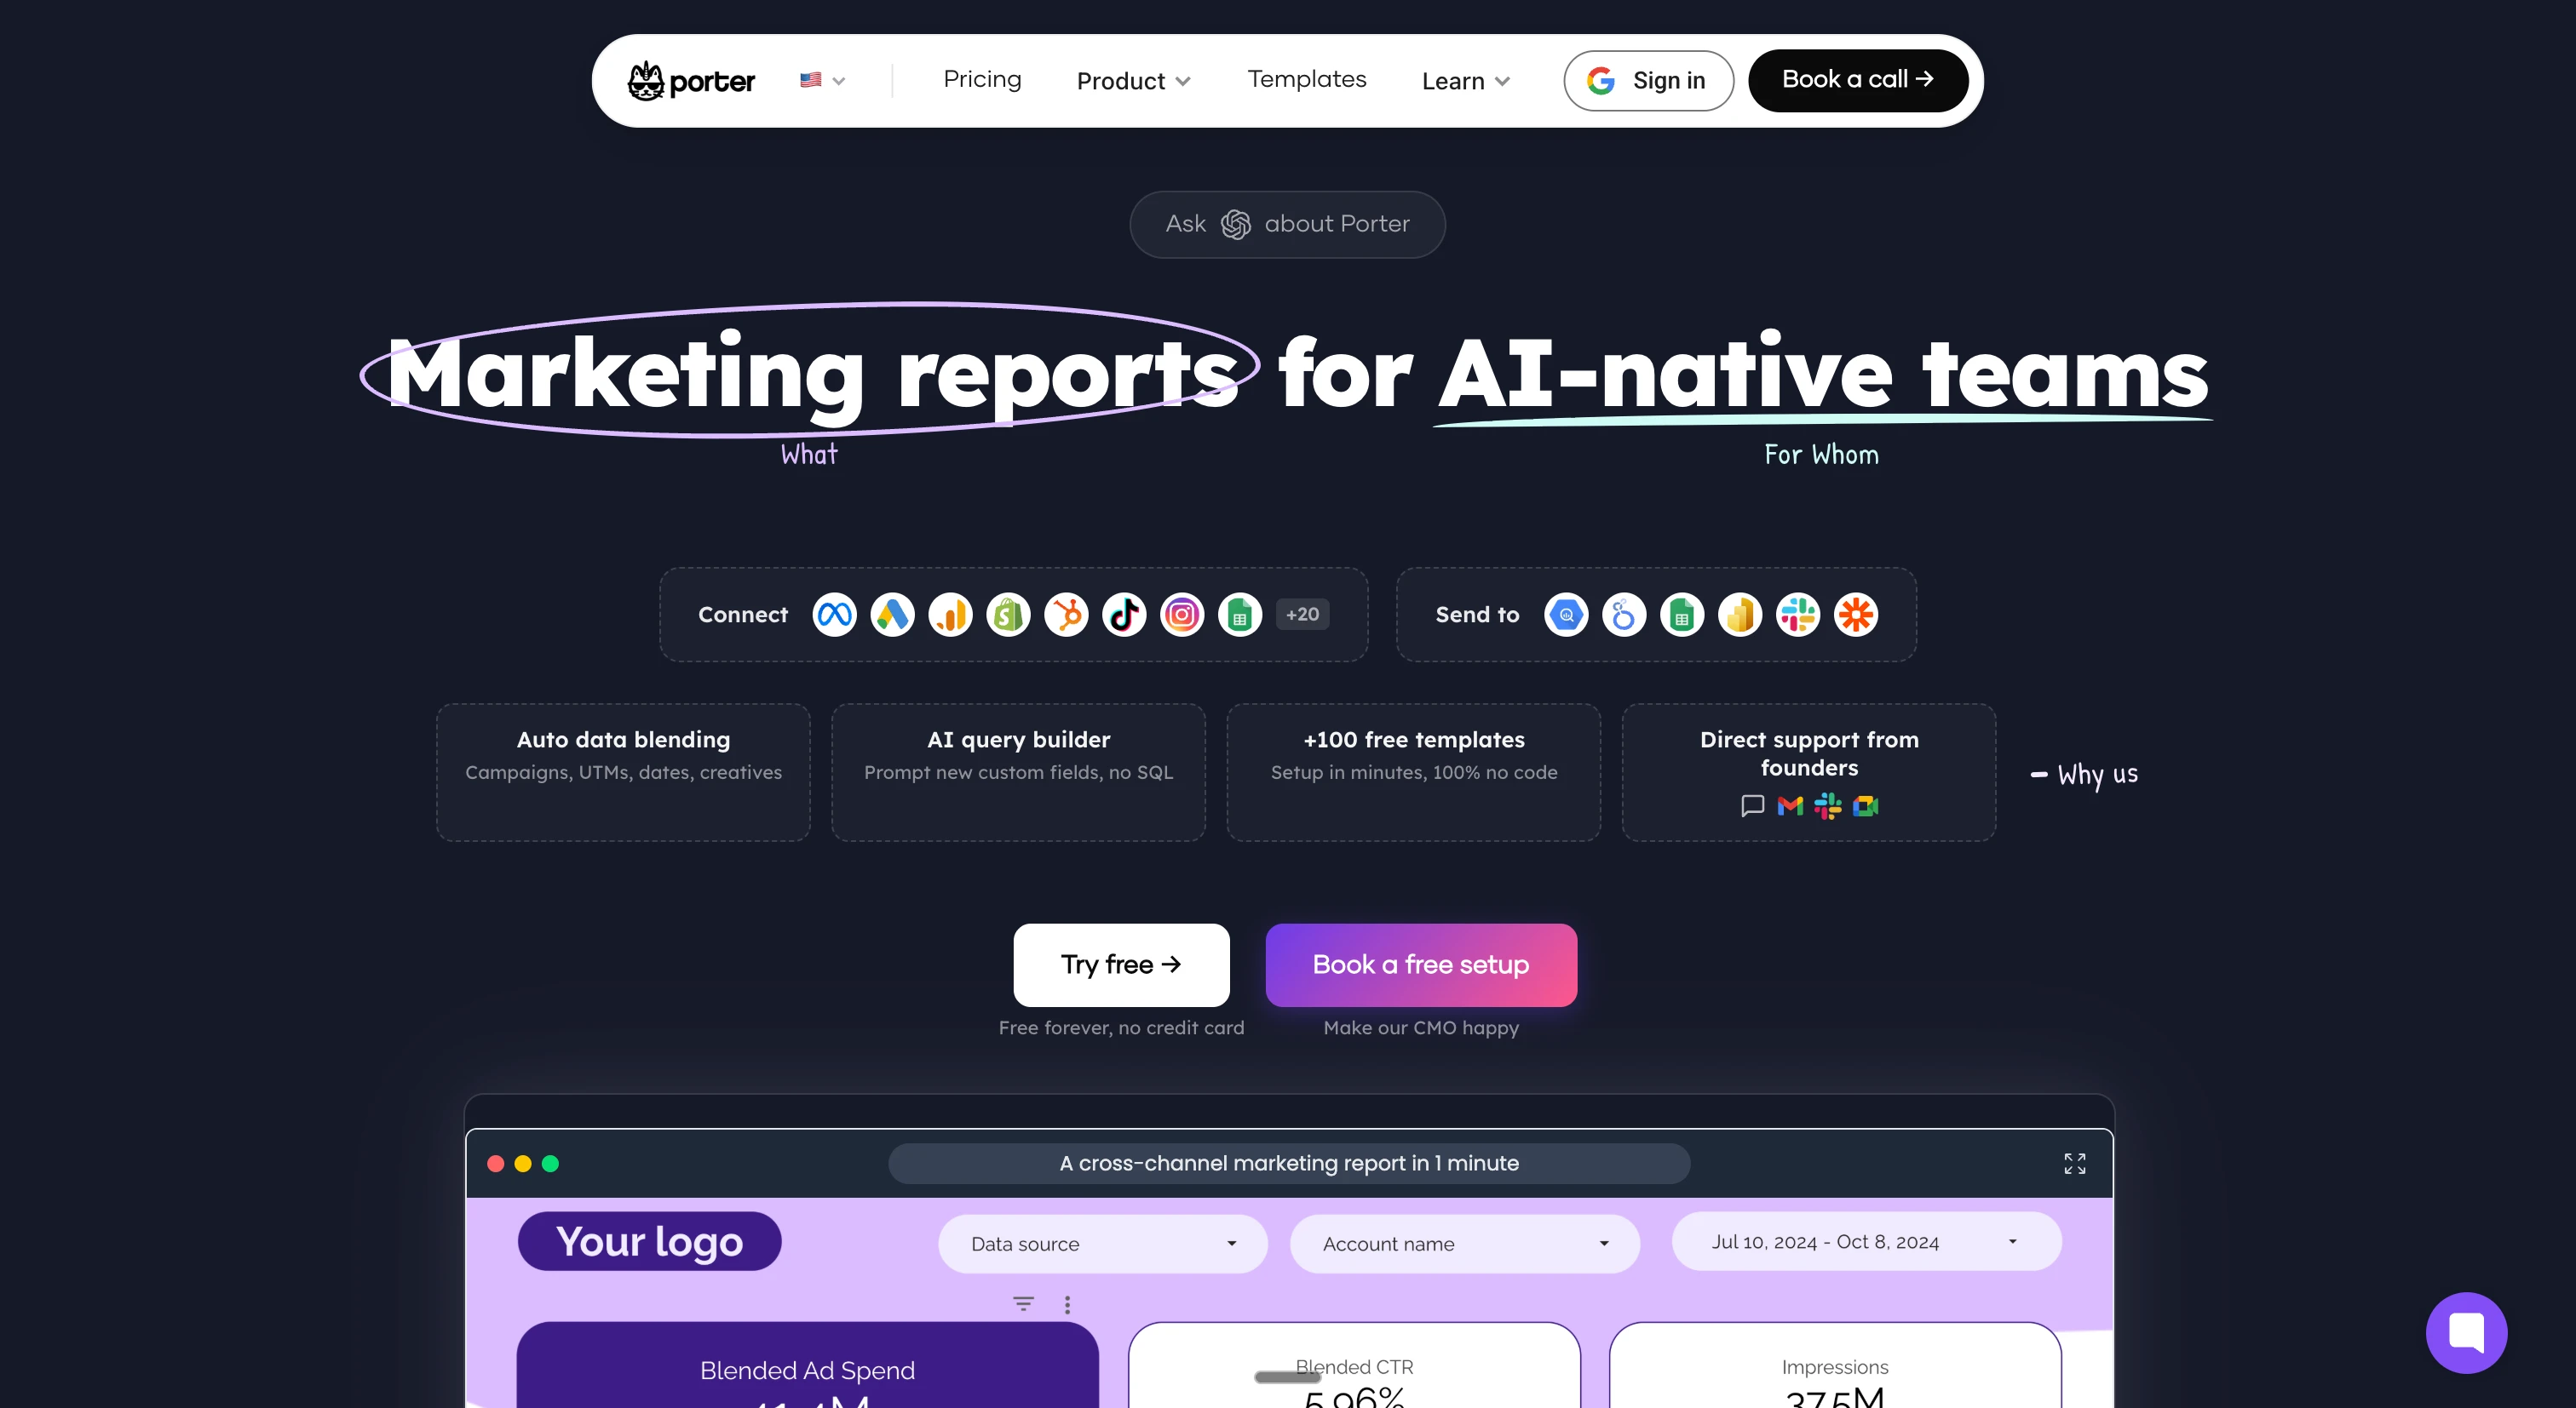The width and height of the screenshot is (2576, 1408).
Task: Click the TikTok connector icon
Action: point(1124,615)
